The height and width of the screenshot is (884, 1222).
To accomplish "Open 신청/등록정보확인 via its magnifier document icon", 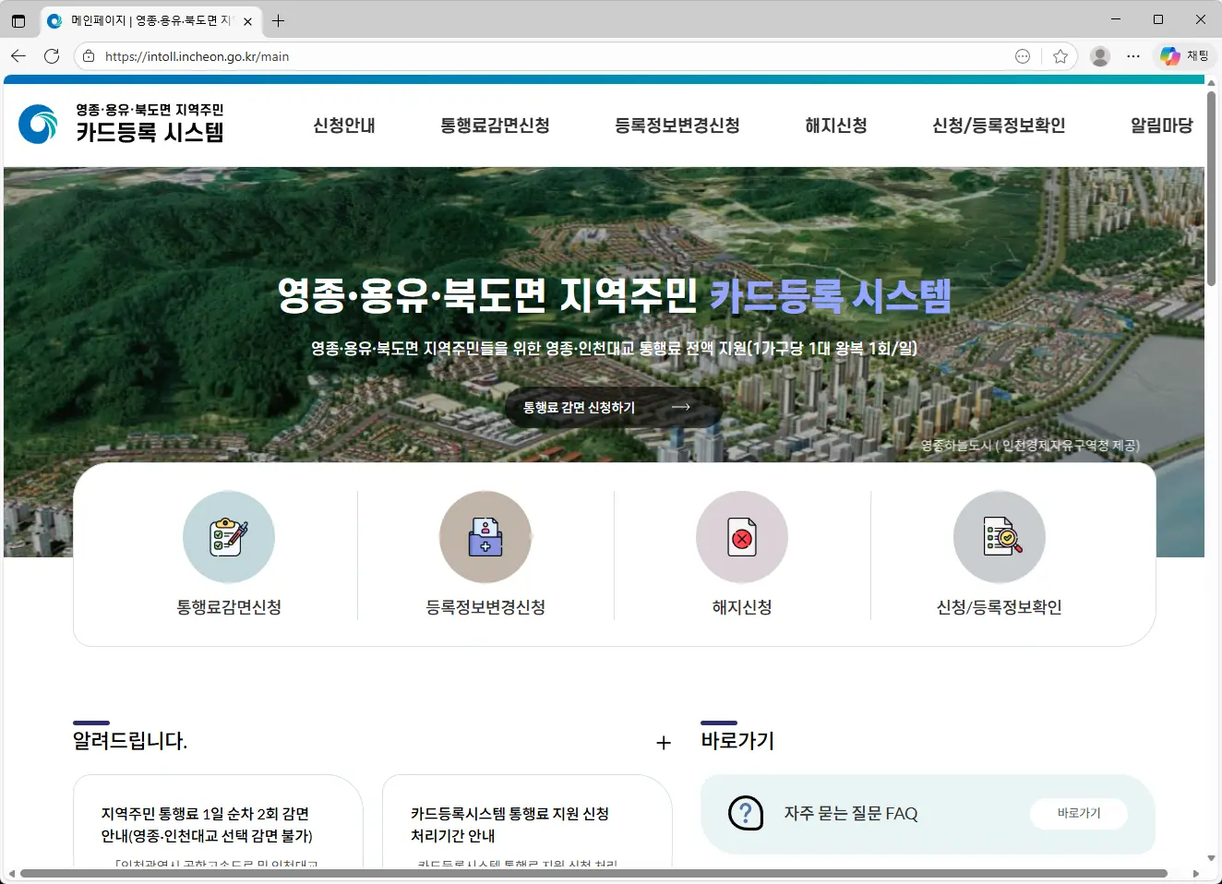I will (1000, 536).
